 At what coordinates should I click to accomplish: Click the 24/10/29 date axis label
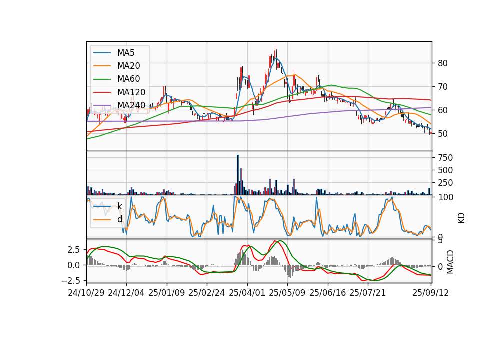point(86,293)
